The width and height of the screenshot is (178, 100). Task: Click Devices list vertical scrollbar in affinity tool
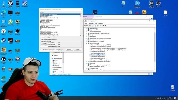pyautogui.click(x=81, y=25)
